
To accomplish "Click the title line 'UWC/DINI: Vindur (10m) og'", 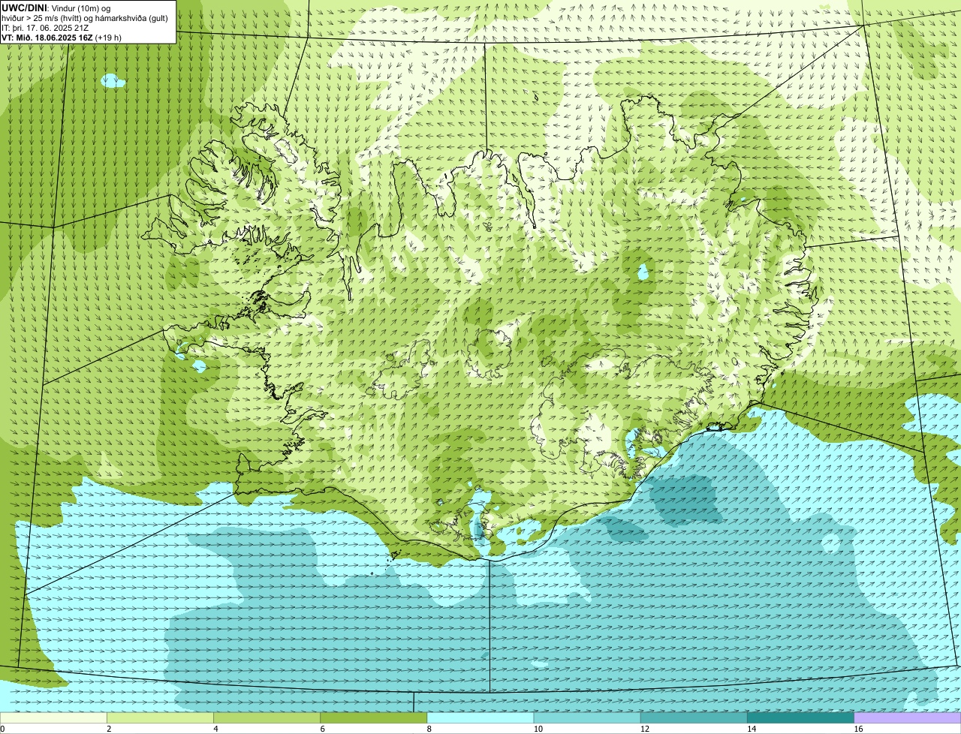I will tap(56, 8).
